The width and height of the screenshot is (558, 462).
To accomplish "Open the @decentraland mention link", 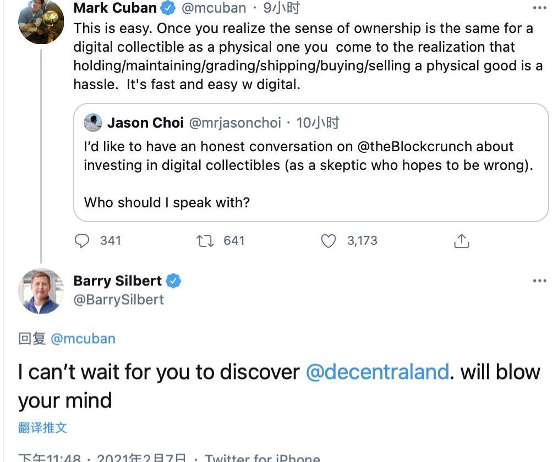I will click(378, 372).
